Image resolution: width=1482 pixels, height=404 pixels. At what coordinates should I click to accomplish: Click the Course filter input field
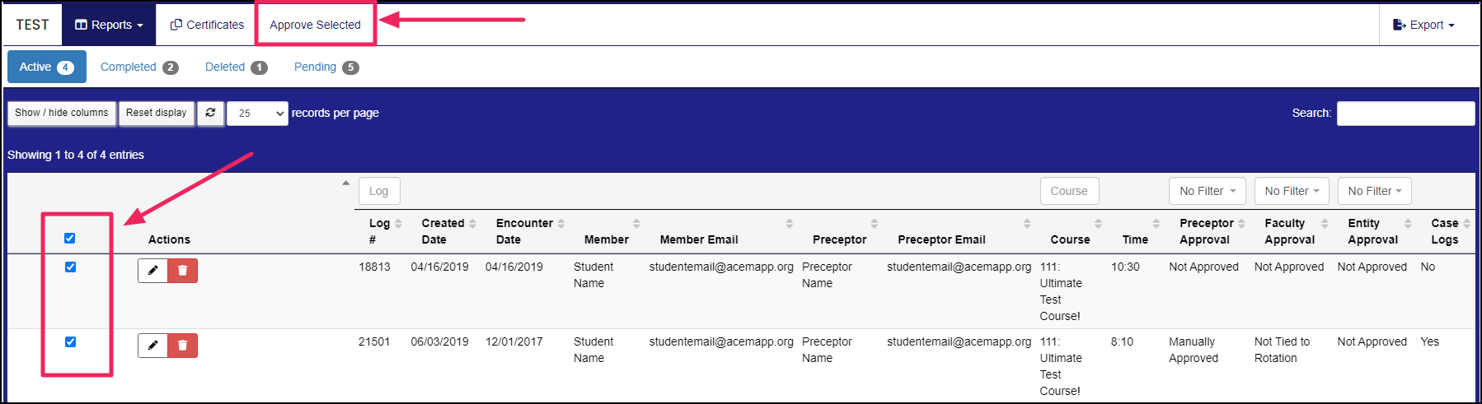click(x=1069, y=191)
